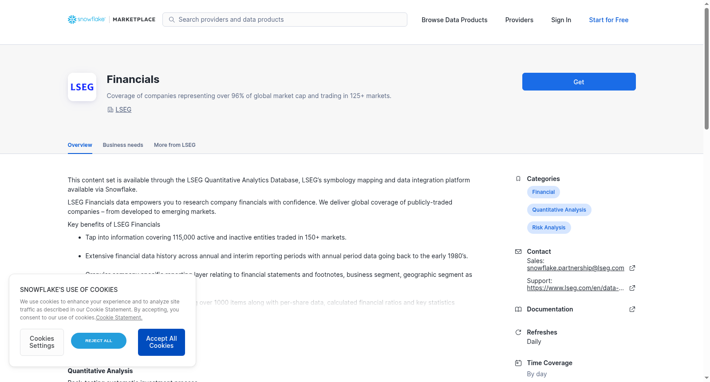Viewport: 710px width, 382px height.
Task: Click the Contact envelope icon
Action: click(x=518, y=252)
